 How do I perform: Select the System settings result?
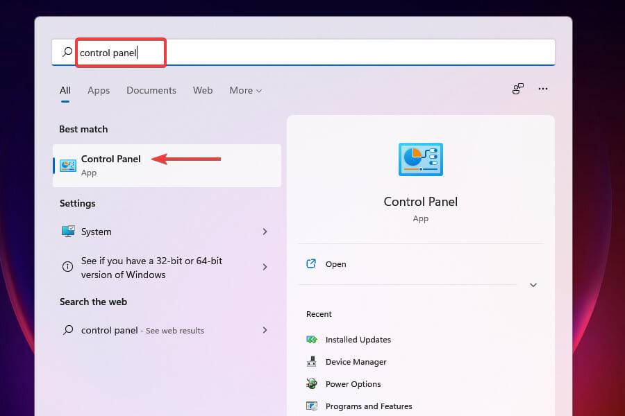[x=167, y=232]
